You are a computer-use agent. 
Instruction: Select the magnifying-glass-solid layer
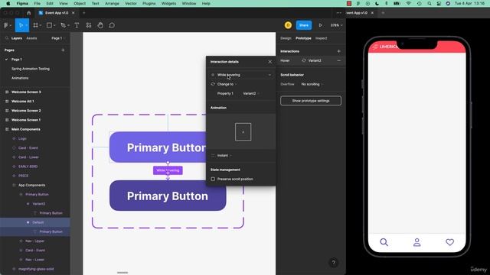[35, 269]
